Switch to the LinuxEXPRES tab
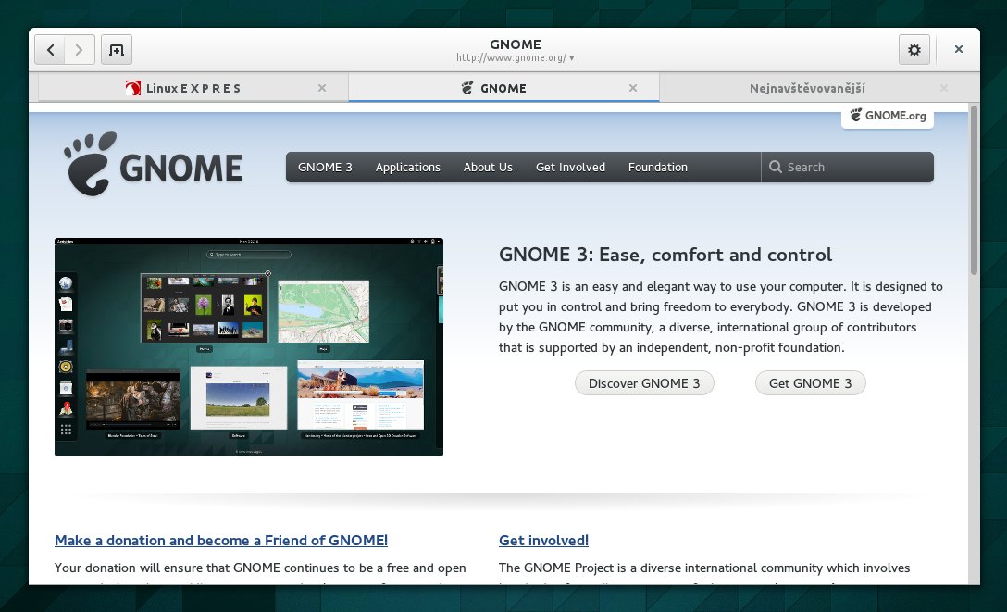 point(193,88)
